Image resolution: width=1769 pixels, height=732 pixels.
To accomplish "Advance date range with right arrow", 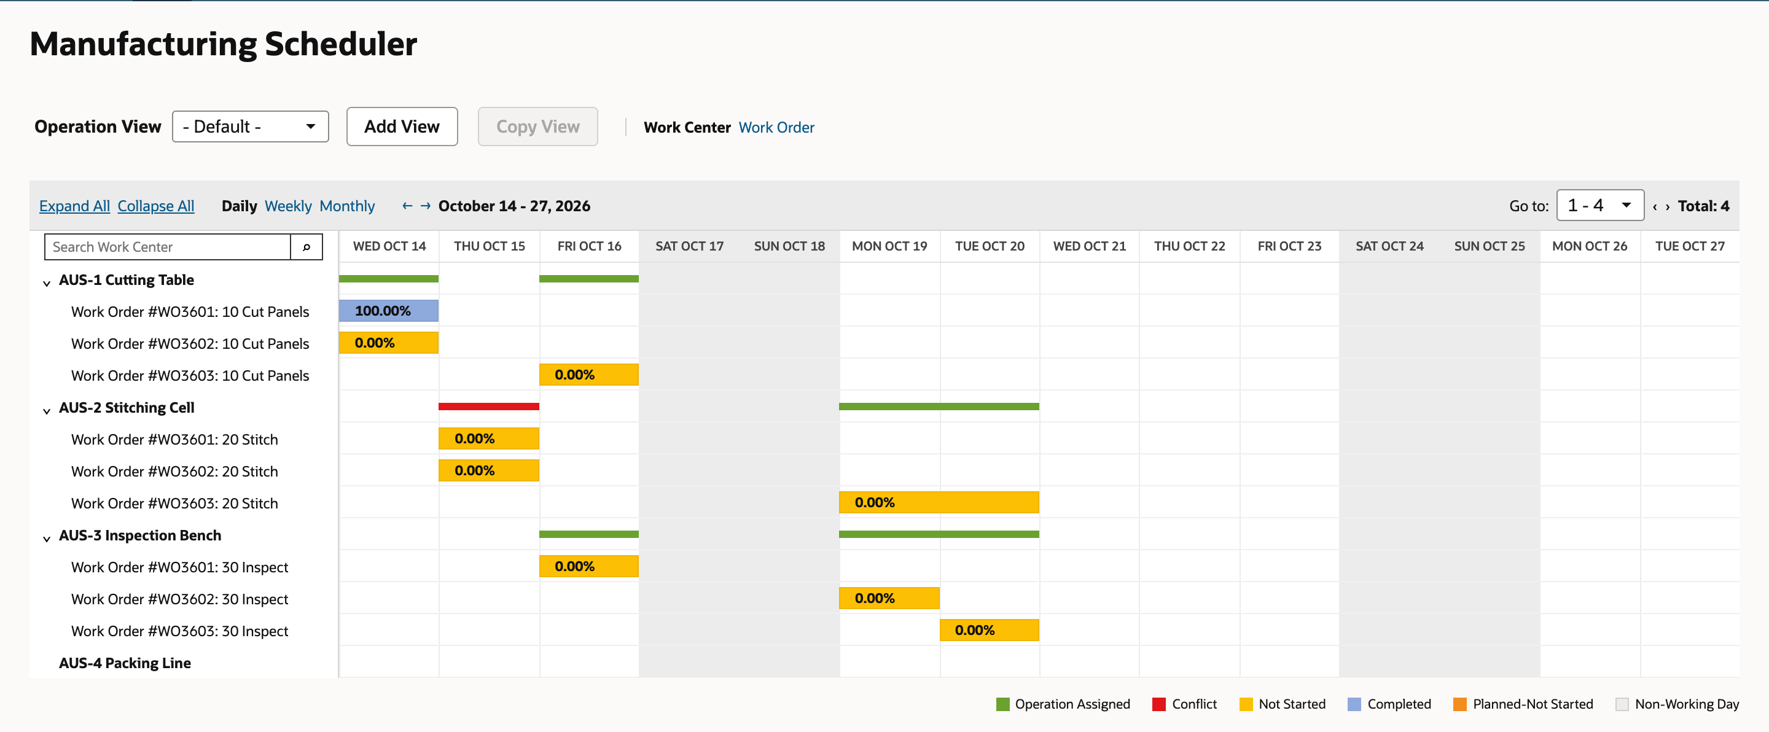I will pos(426,206).
